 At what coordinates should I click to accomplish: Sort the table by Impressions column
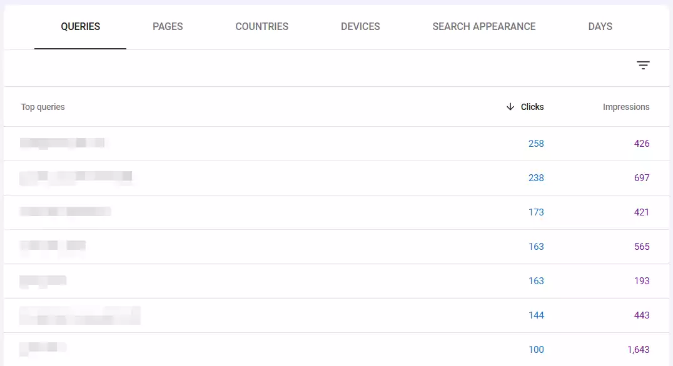tap(626, 107)
